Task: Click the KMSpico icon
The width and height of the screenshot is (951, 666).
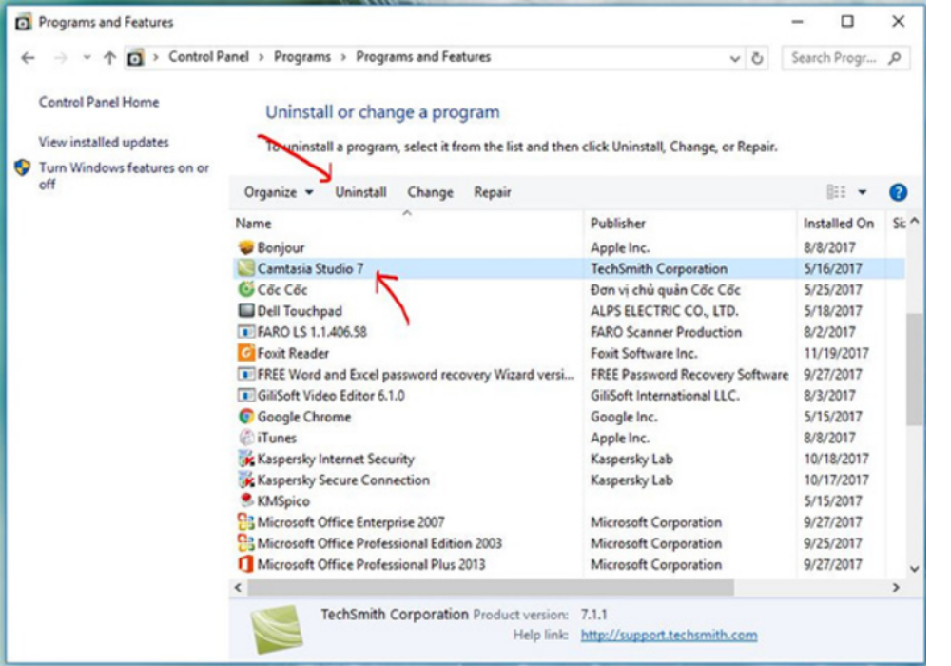Action: coord(245,500)
